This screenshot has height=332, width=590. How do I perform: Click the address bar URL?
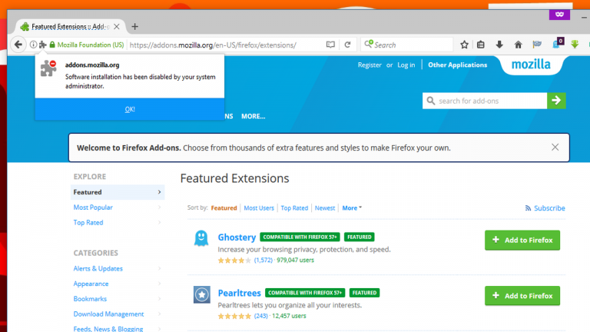pos(213,45)
